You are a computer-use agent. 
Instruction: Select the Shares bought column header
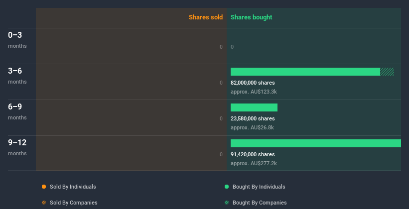[251, 17]
